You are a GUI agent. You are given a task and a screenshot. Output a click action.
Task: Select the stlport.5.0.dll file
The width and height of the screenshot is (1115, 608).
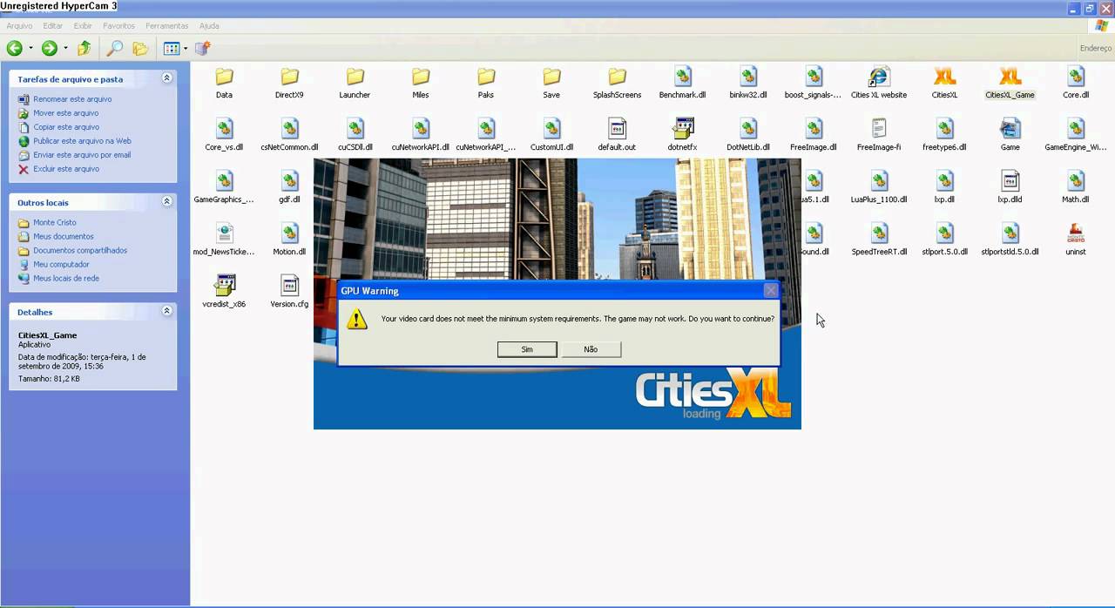pos(944,240)
